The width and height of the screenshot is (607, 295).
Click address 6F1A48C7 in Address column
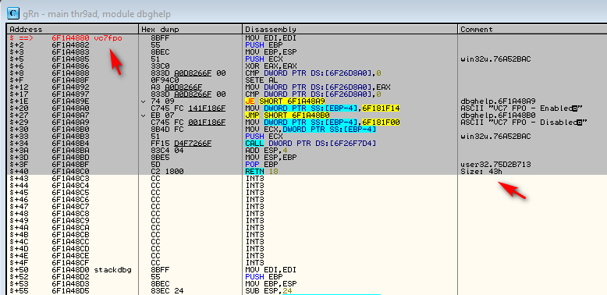coord(70,206)
